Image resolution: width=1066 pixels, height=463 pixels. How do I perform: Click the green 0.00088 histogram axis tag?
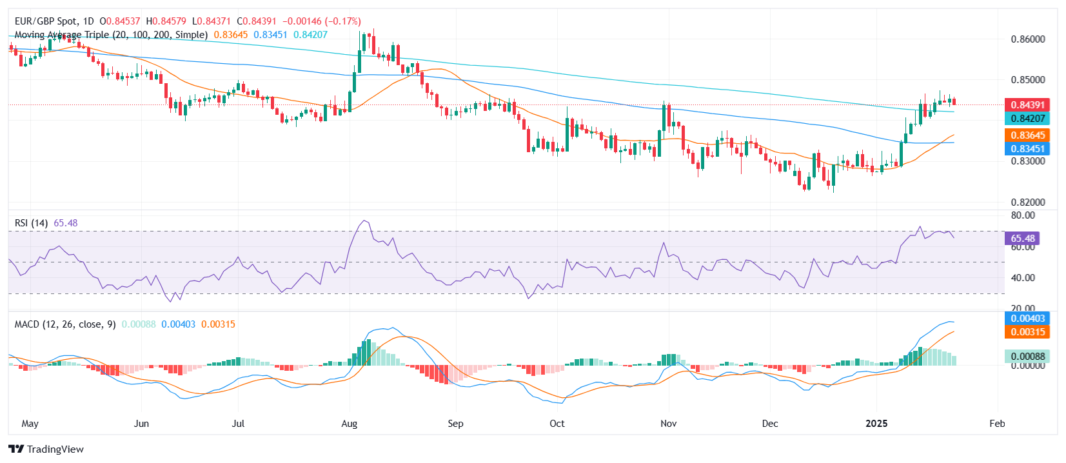pos(1027,356)
